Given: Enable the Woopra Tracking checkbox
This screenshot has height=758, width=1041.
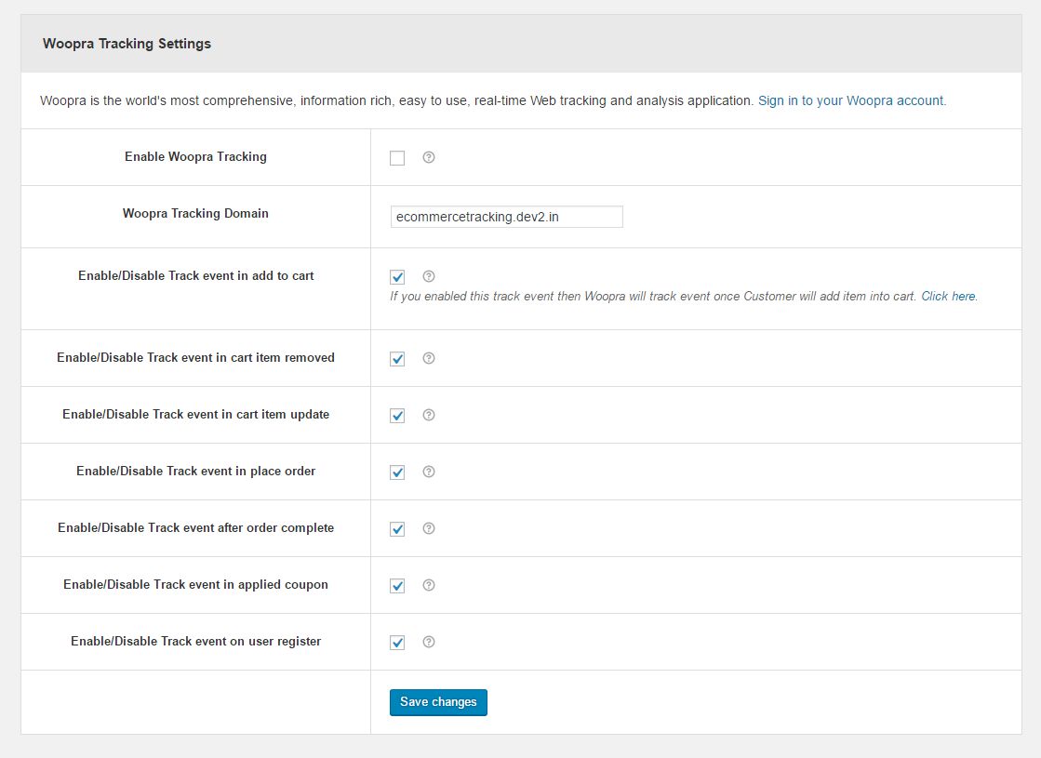Looking at the screenshot, I should click(x=397, y=158).
